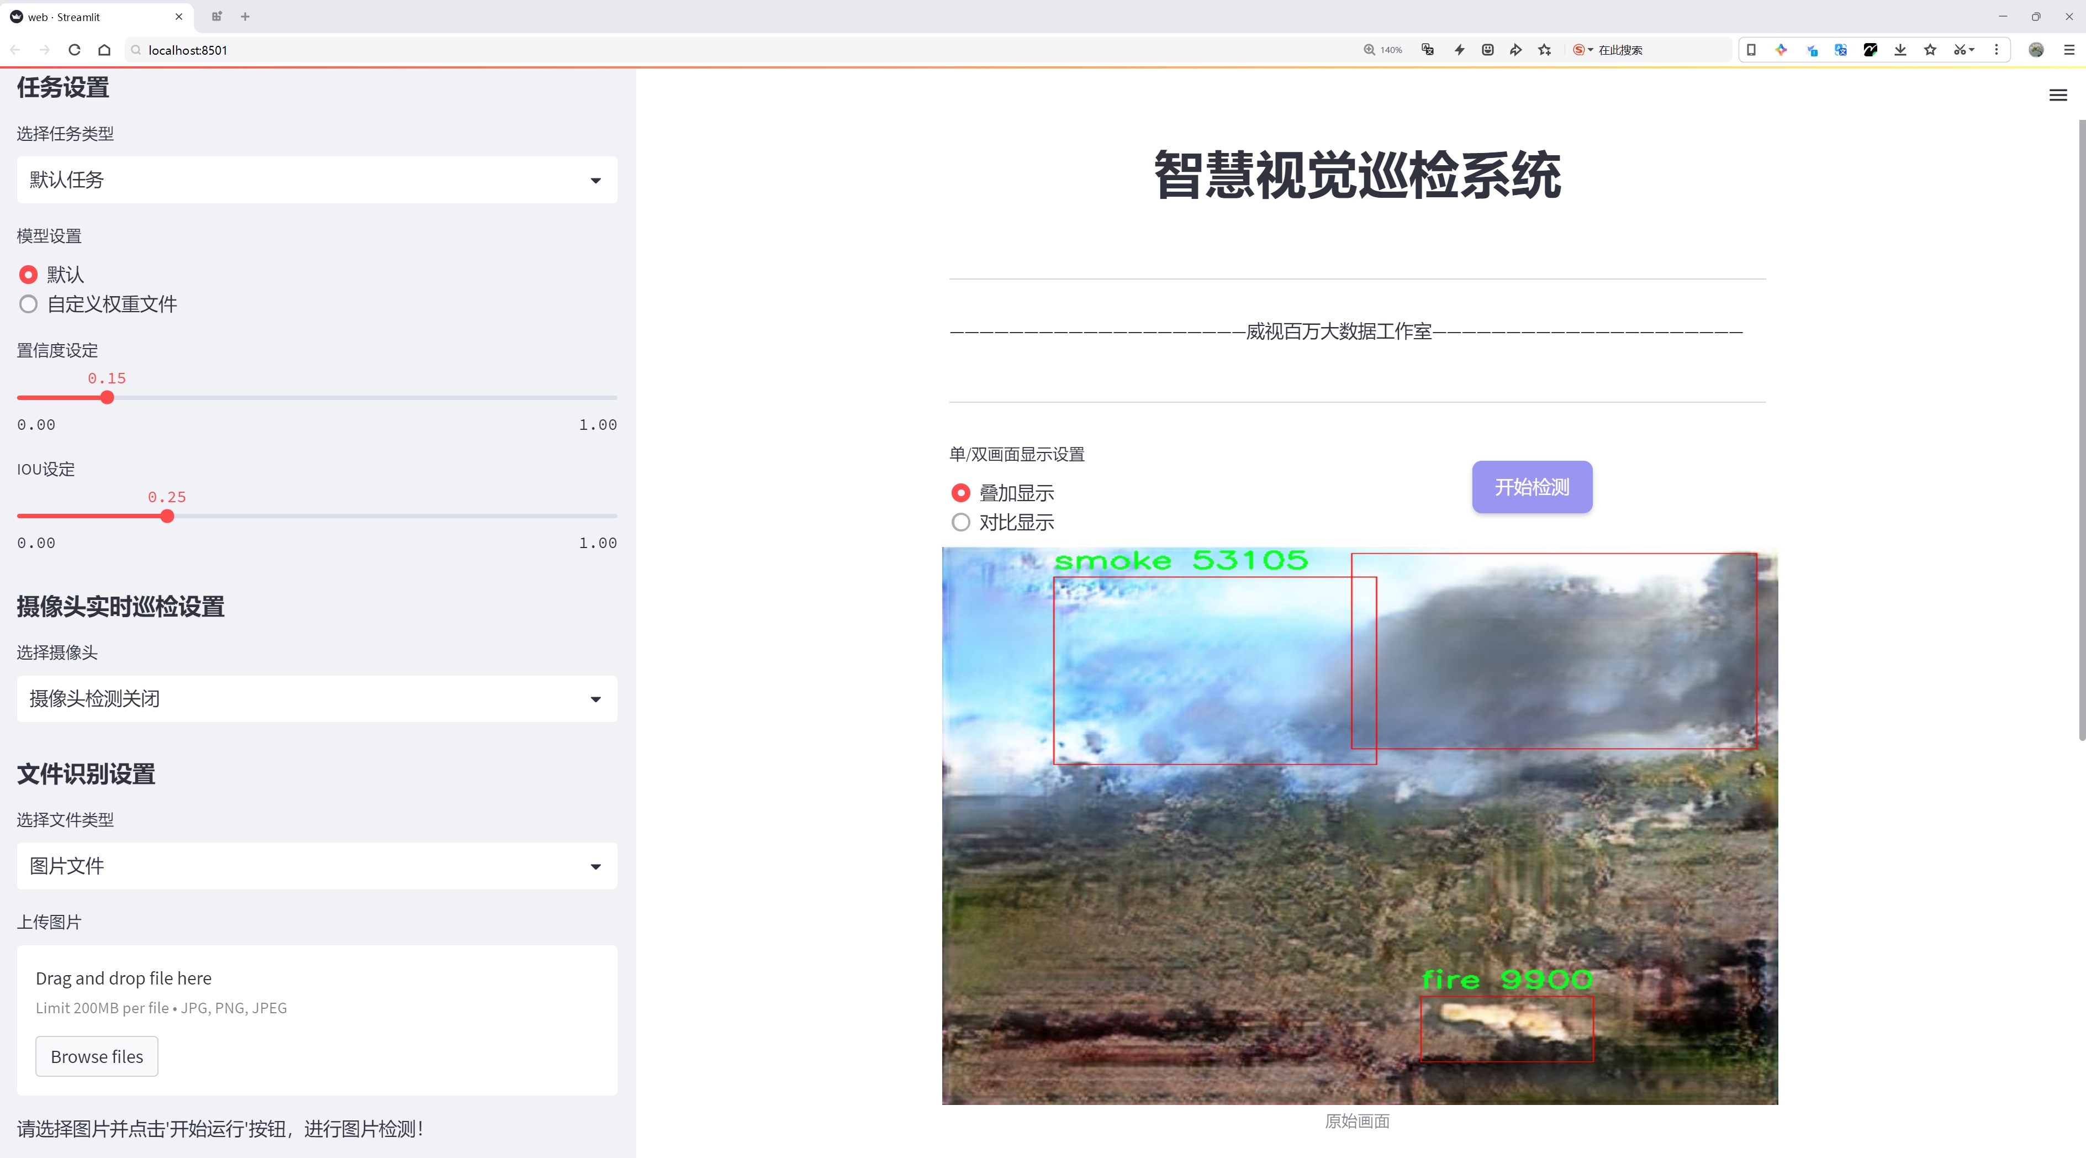Open the Streamlit app hamburger menu

pos(2058,96)
